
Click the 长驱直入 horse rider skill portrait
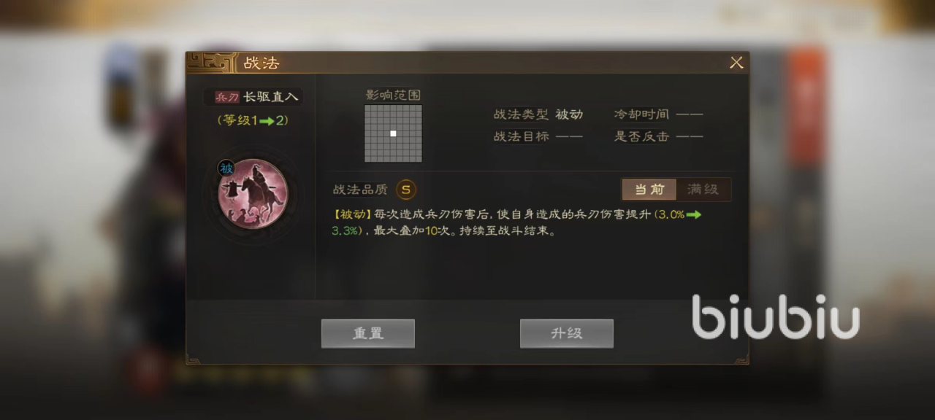click(x=253, y=193)
